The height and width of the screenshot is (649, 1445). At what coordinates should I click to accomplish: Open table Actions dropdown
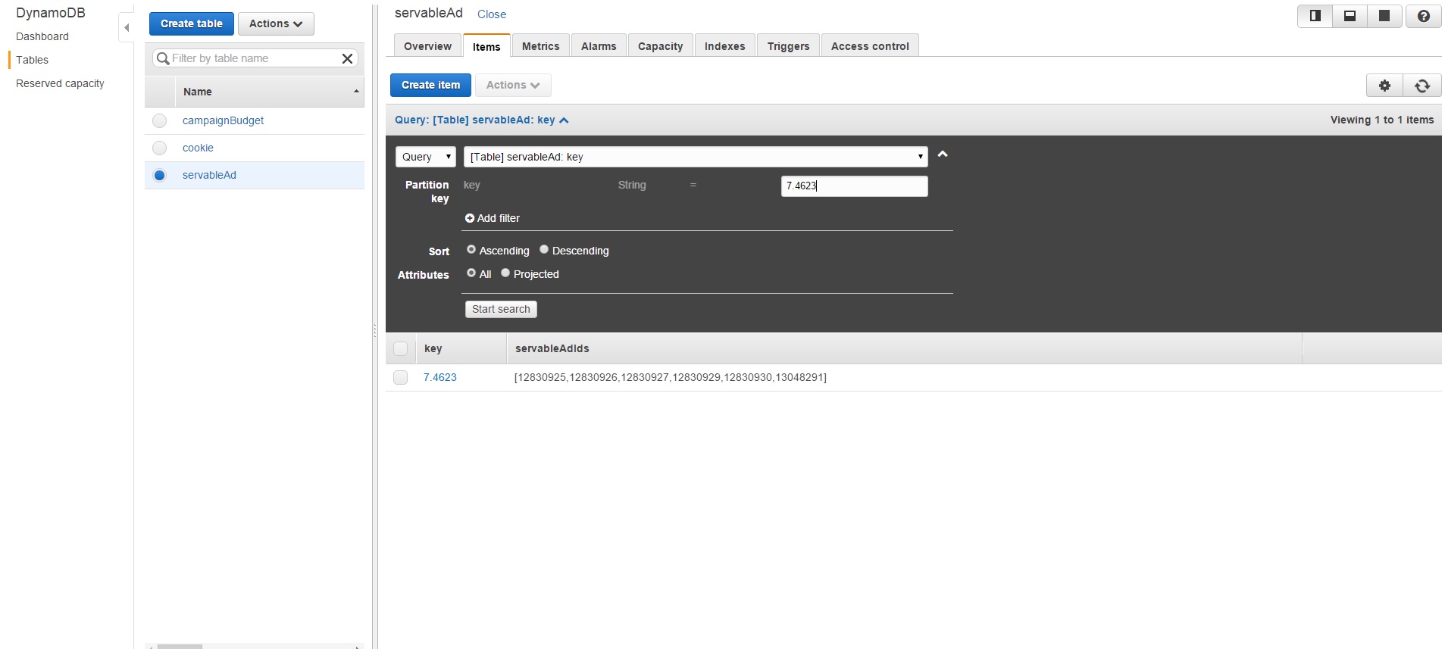point(276,23)
